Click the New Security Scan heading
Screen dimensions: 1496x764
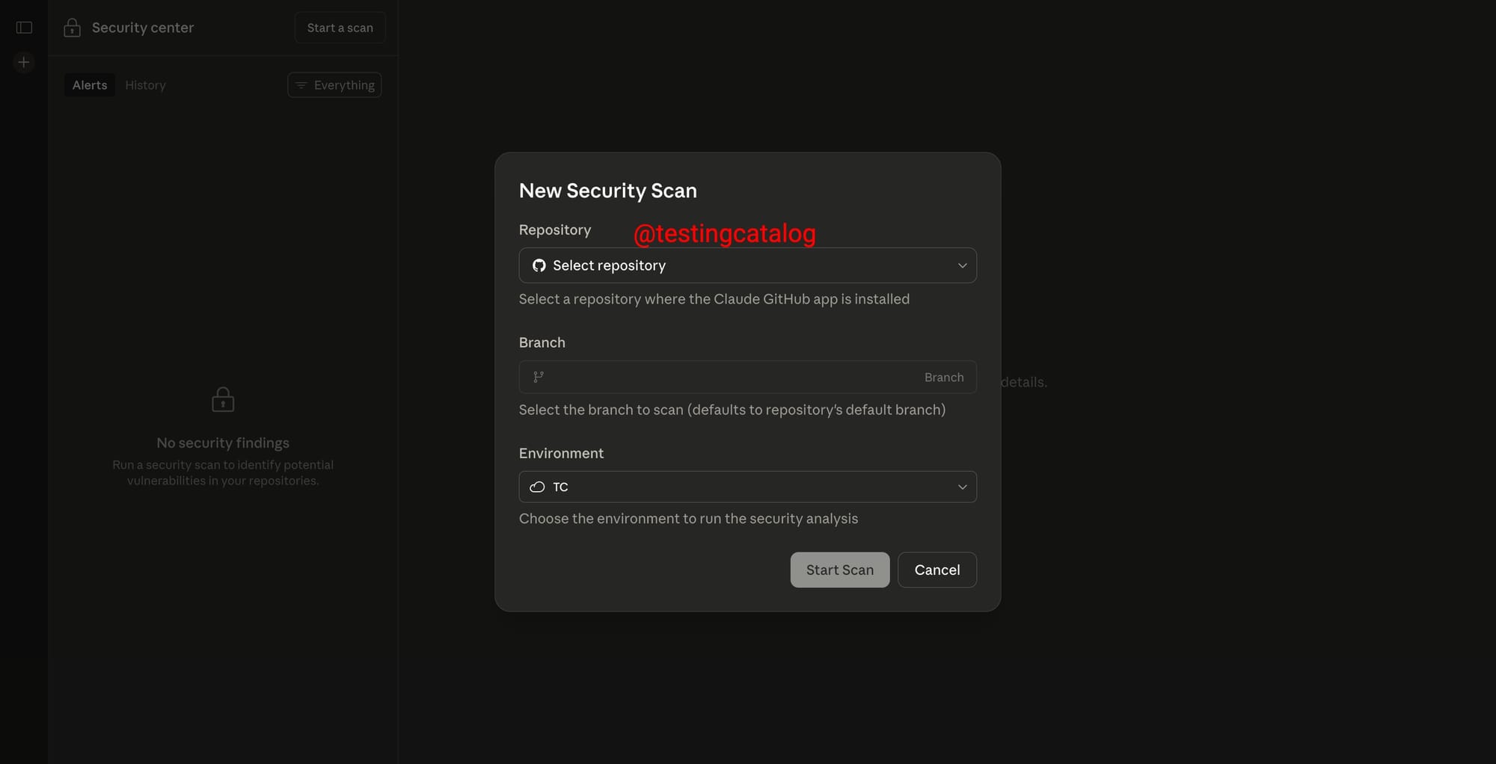click(x=608, y=191)
